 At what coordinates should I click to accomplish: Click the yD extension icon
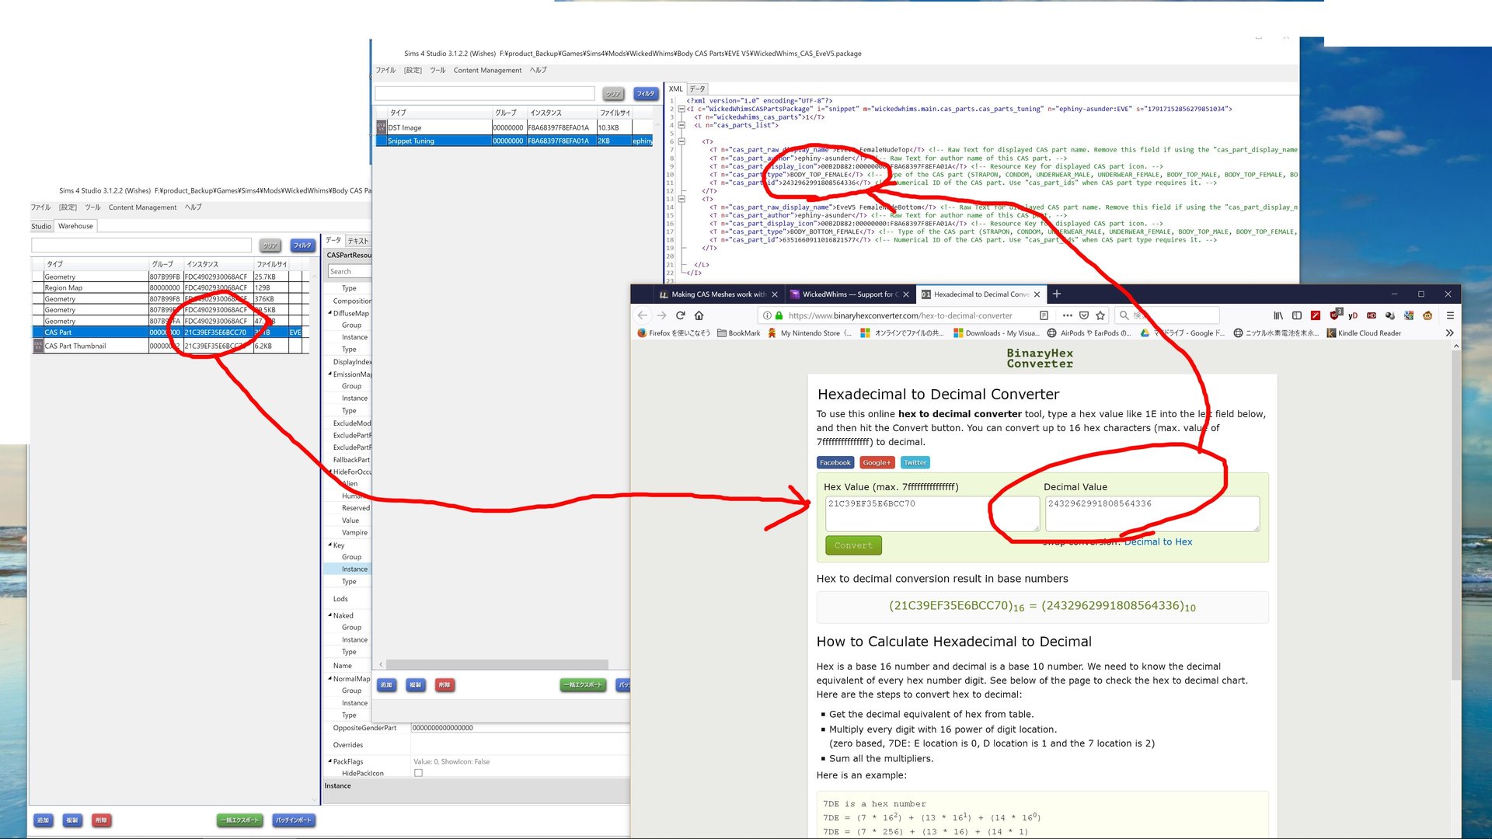click(x=1353, y=315)
